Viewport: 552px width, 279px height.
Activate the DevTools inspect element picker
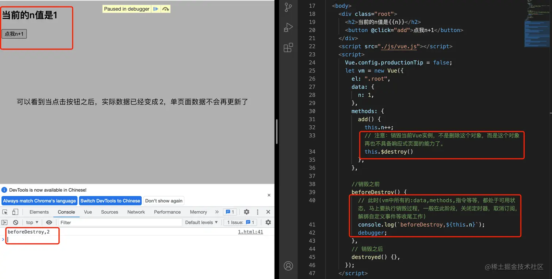click(x=5, y=212)
